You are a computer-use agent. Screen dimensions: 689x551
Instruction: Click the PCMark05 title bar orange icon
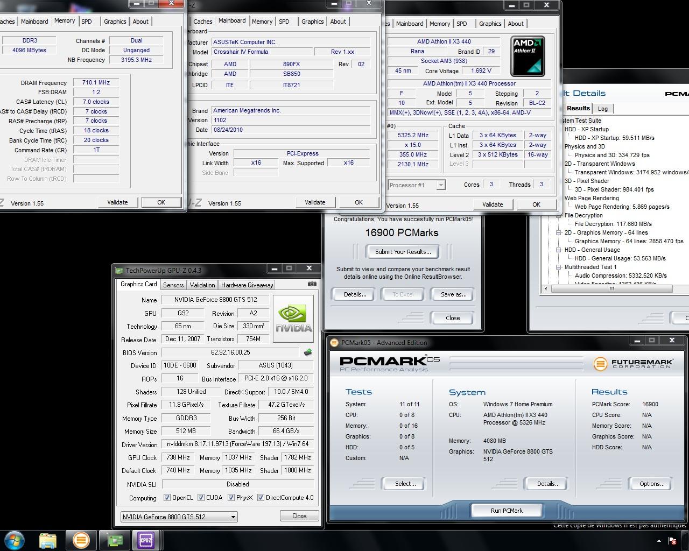[x=334, y=343]
